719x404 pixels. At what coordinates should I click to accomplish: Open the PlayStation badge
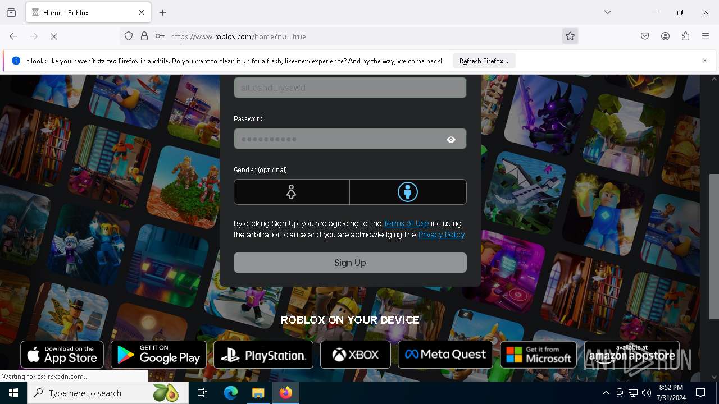point(263,355)
